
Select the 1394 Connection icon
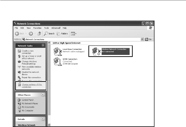coord(58,62)
